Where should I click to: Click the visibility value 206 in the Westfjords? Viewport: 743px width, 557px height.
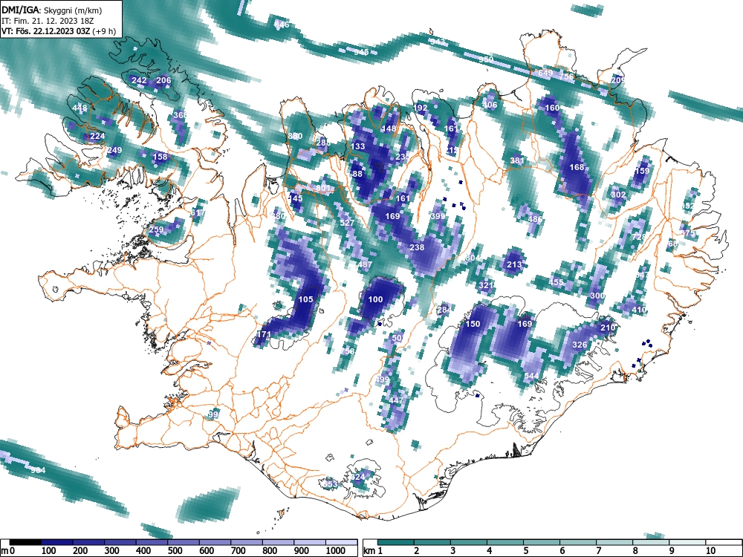pos(163,80)
